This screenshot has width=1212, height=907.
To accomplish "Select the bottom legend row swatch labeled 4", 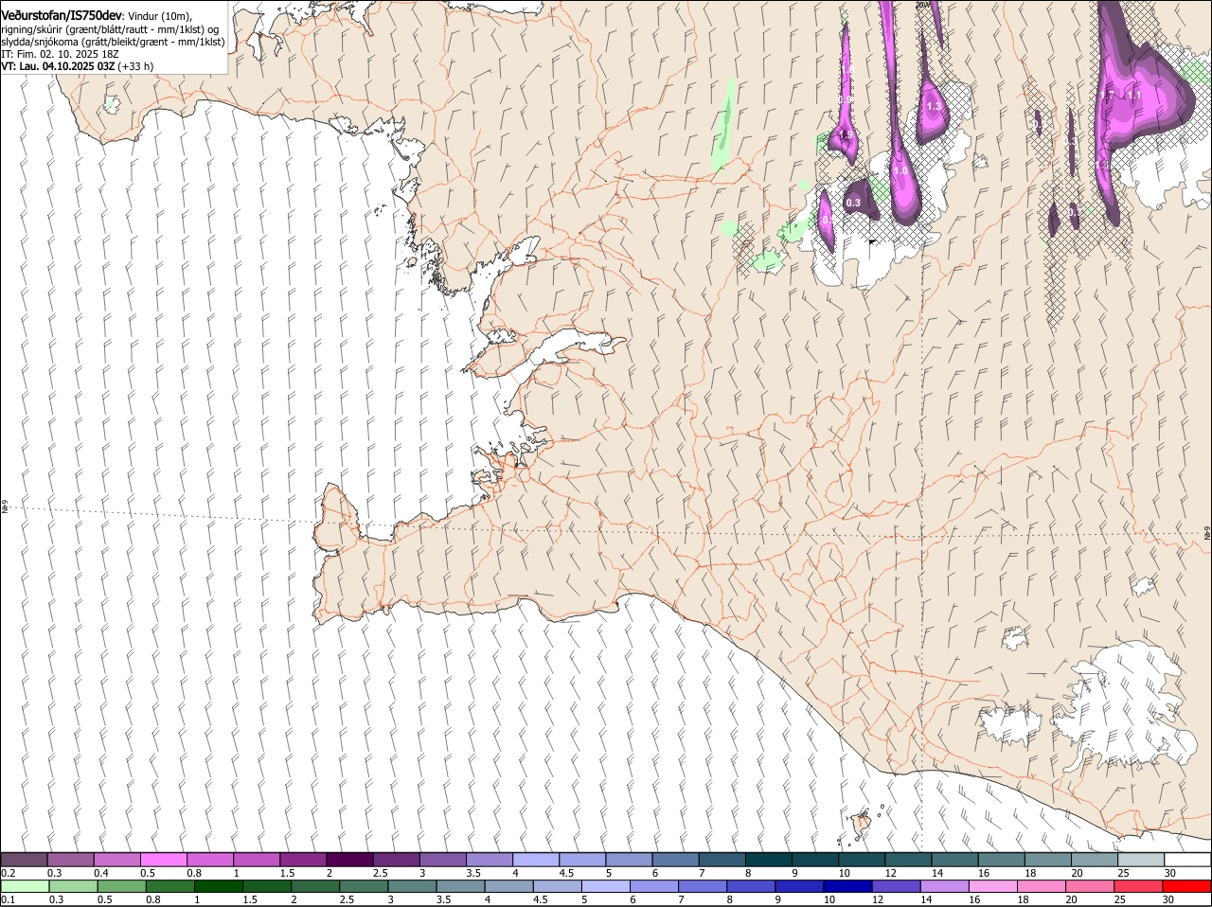I will (508, 887).
